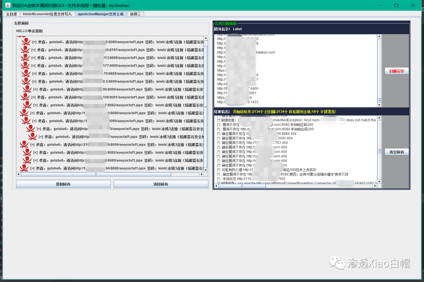The image size is (424, 282).
Task: Click the result line ending .153 404
Action: pyautogui.click(x=252, y=143)
